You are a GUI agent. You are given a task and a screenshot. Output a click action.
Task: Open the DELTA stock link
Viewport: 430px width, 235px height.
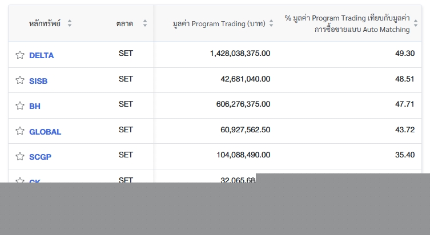(41, 55)
